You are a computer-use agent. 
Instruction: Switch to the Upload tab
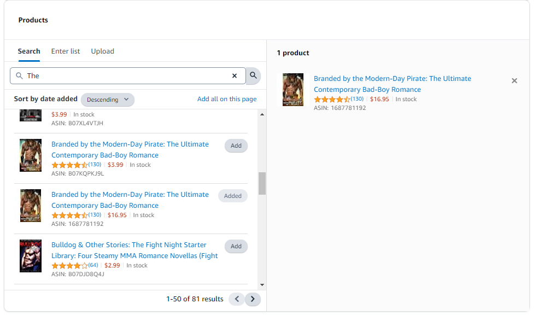tap(102, 51)
